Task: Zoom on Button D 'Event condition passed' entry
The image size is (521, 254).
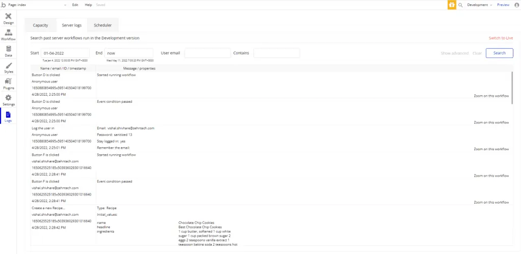Action: pyautogui.click(x=491, y=122)
